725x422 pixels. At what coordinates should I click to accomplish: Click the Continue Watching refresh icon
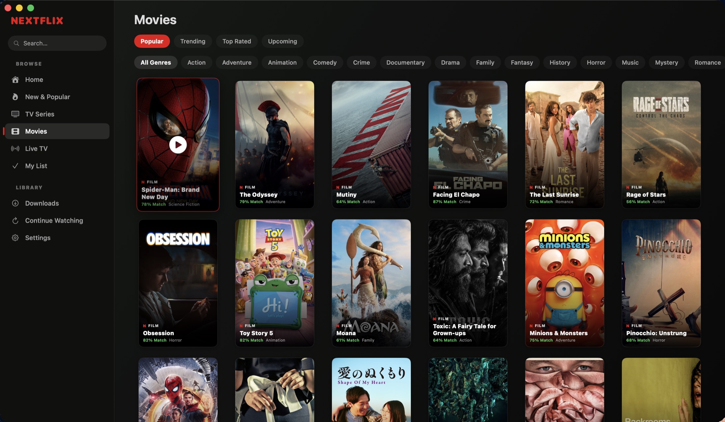point(15,220)
